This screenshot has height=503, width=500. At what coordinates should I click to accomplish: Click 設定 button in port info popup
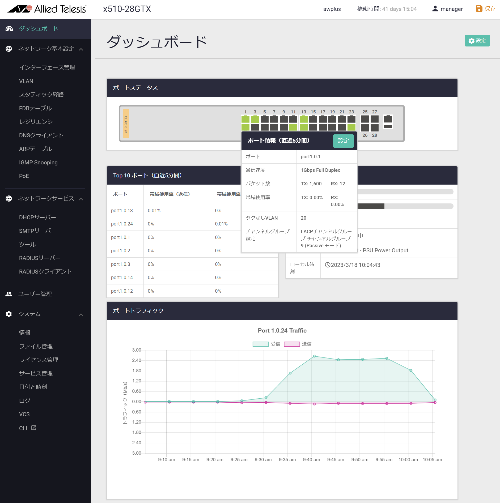click(343, 141)
